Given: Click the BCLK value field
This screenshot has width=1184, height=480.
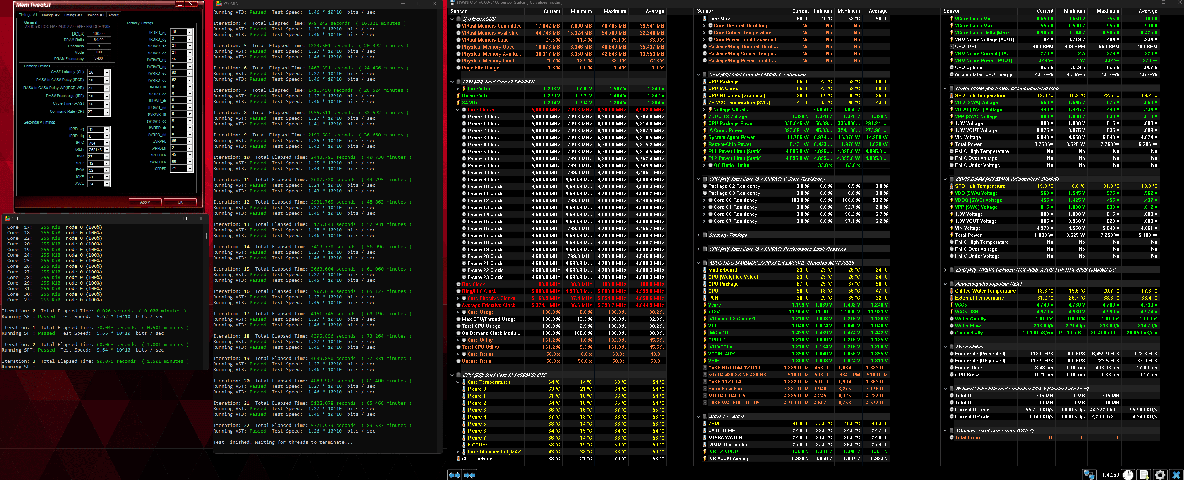Looking at the screenshot, I should [x=99, y=34].
